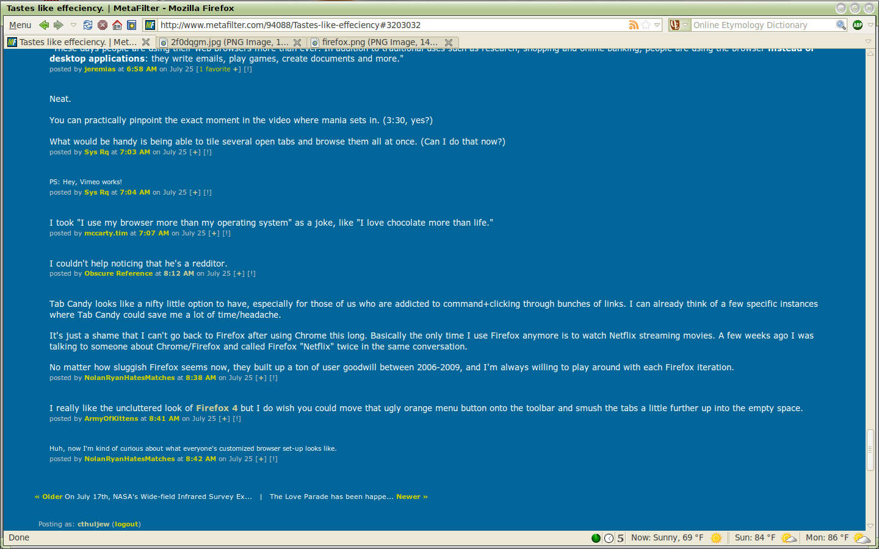Click the green circle status bar icon
This screenshot has height=549, width=879.
[596, 538]
